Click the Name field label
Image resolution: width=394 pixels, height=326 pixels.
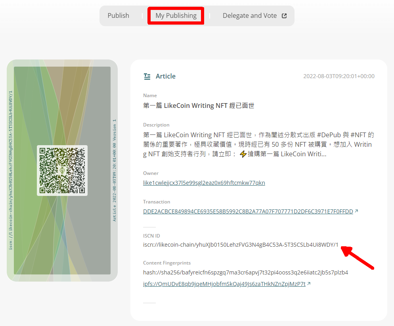click(150, 96)
